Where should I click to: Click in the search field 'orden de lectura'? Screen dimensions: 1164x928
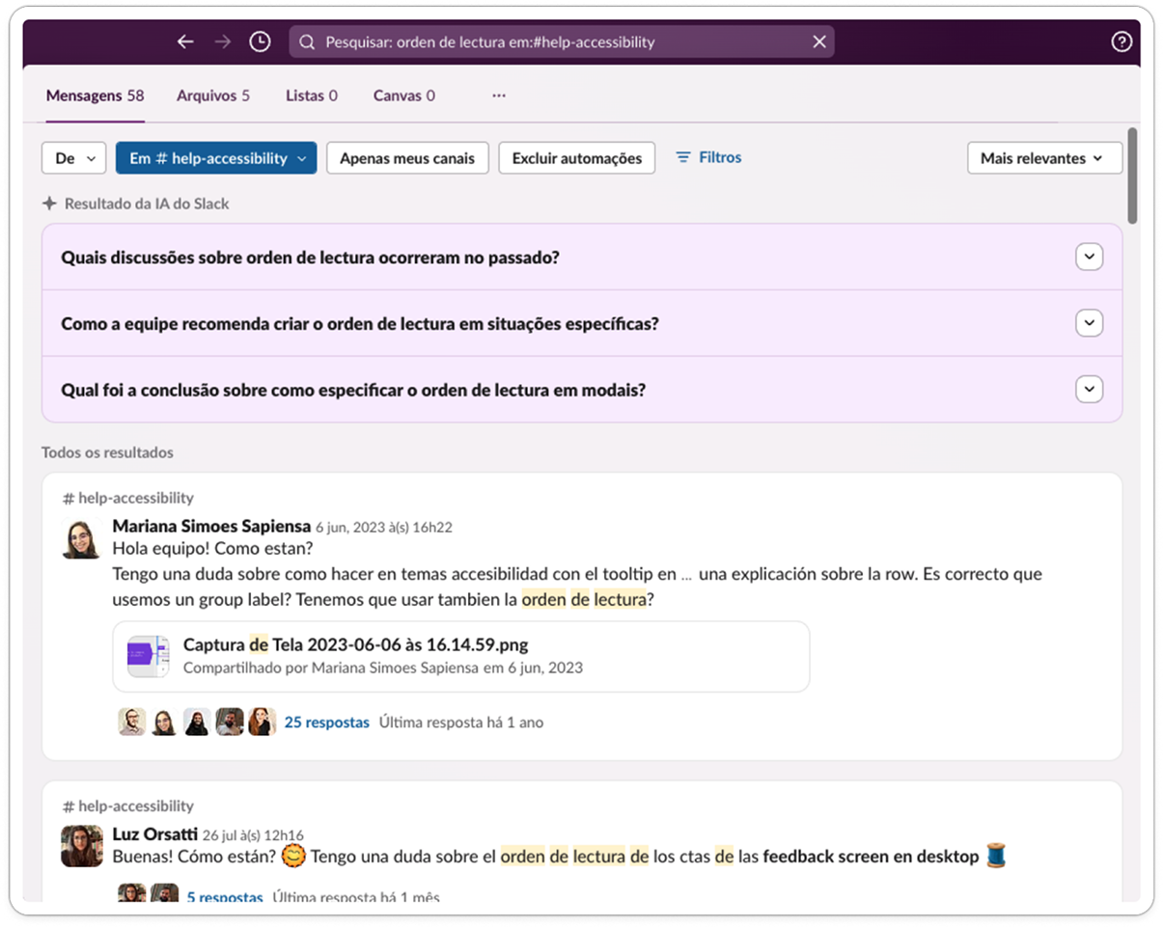[x=562, y=42]
